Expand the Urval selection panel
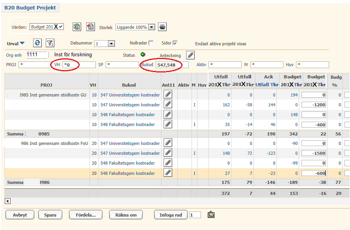The image size is (350, 230). click(x=15, y=43)
